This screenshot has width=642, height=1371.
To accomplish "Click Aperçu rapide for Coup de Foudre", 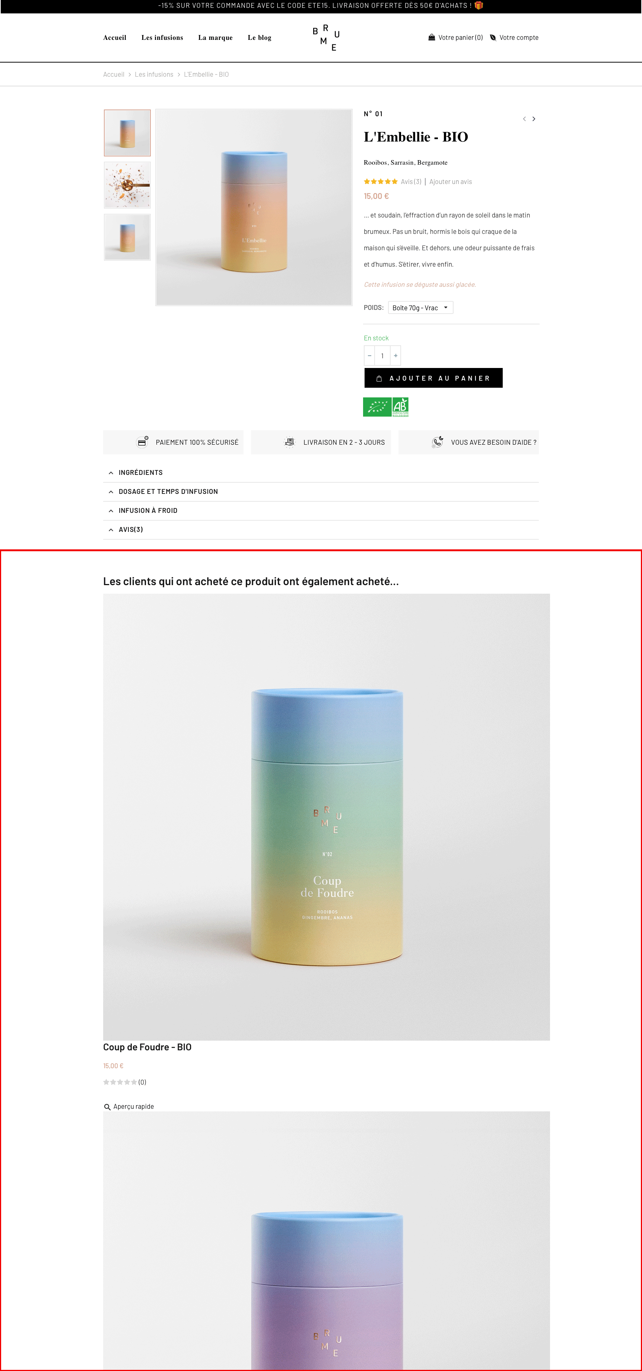I will point(129,1107).
